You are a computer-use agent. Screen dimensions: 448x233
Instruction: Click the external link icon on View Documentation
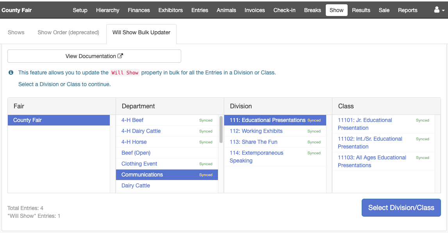[120, 56]
